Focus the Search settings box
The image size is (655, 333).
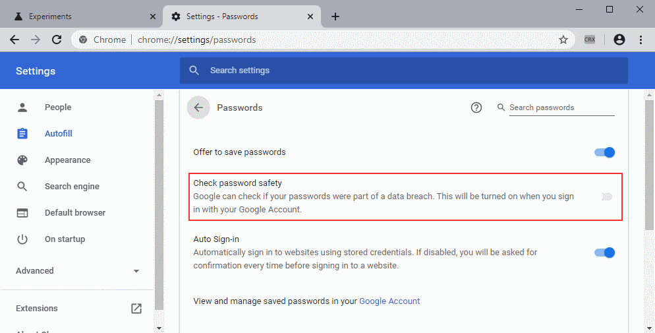[403, 71]
